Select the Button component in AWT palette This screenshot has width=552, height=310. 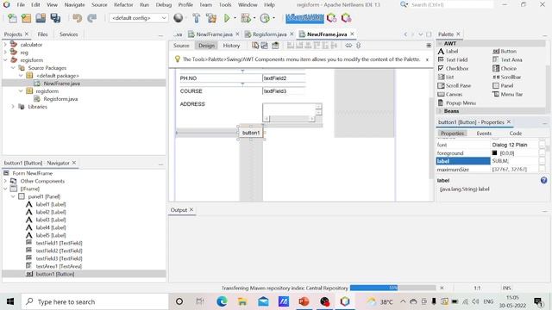pyautogui.click(x=504, y=52)
